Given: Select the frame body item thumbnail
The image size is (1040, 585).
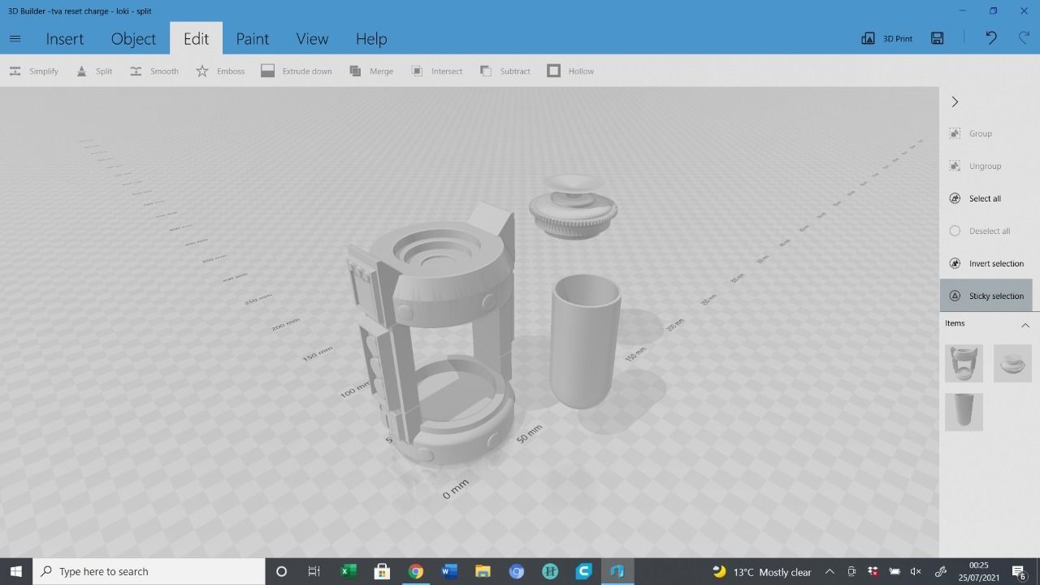Looking at the screenshot, I should click(x=964, y=363).
